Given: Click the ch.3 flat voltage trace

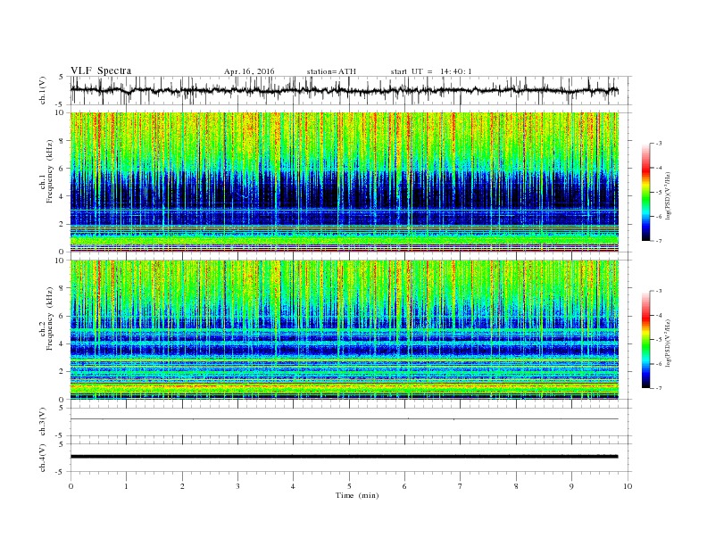Looking at the screenshot, I should click(x=344, y=419).
